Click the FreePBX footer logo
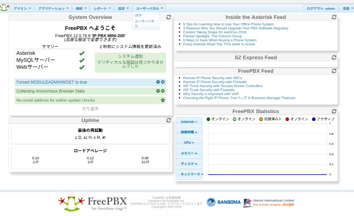The image size is (354, 216). coord(92,204)
